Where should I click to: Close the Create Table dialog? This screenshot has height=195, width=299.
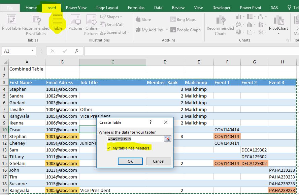point(166,122)
